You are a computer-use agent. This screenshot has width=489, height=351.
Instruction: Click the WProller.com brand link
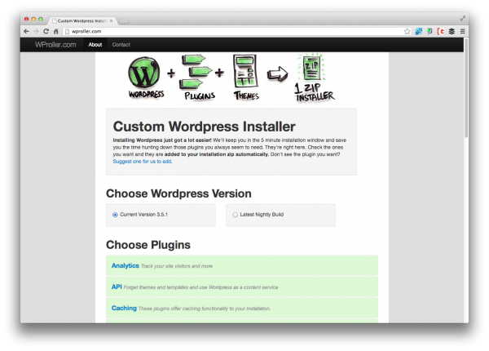[55, 45]
